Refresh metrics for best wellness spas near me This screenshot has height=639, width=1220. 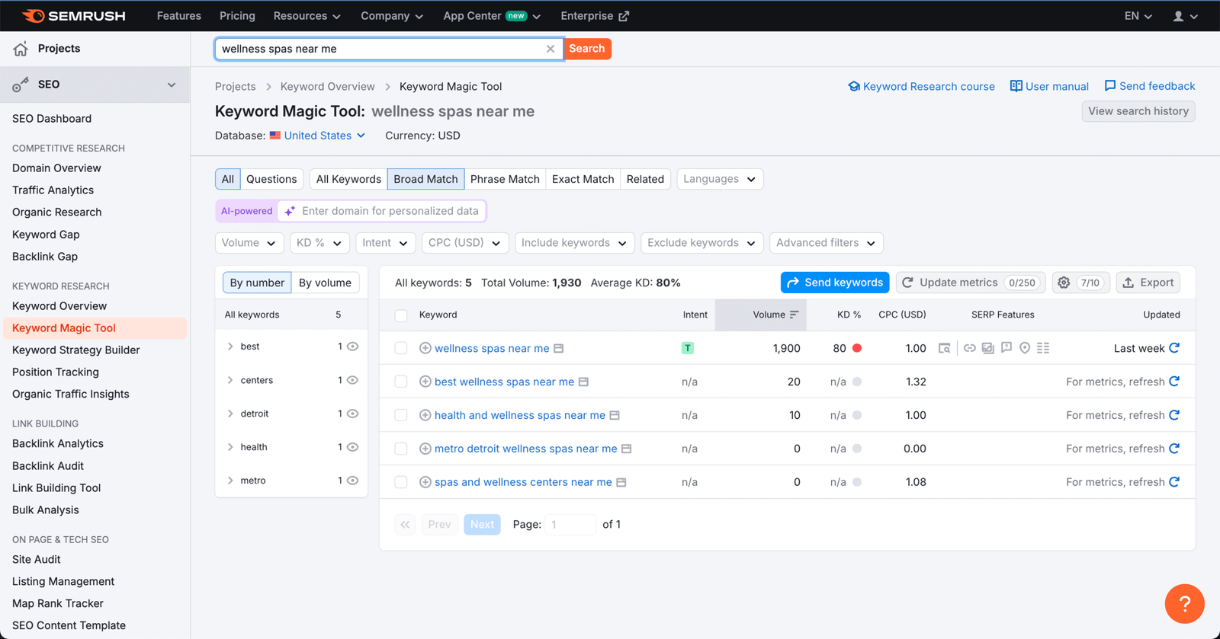point(1174,382)
